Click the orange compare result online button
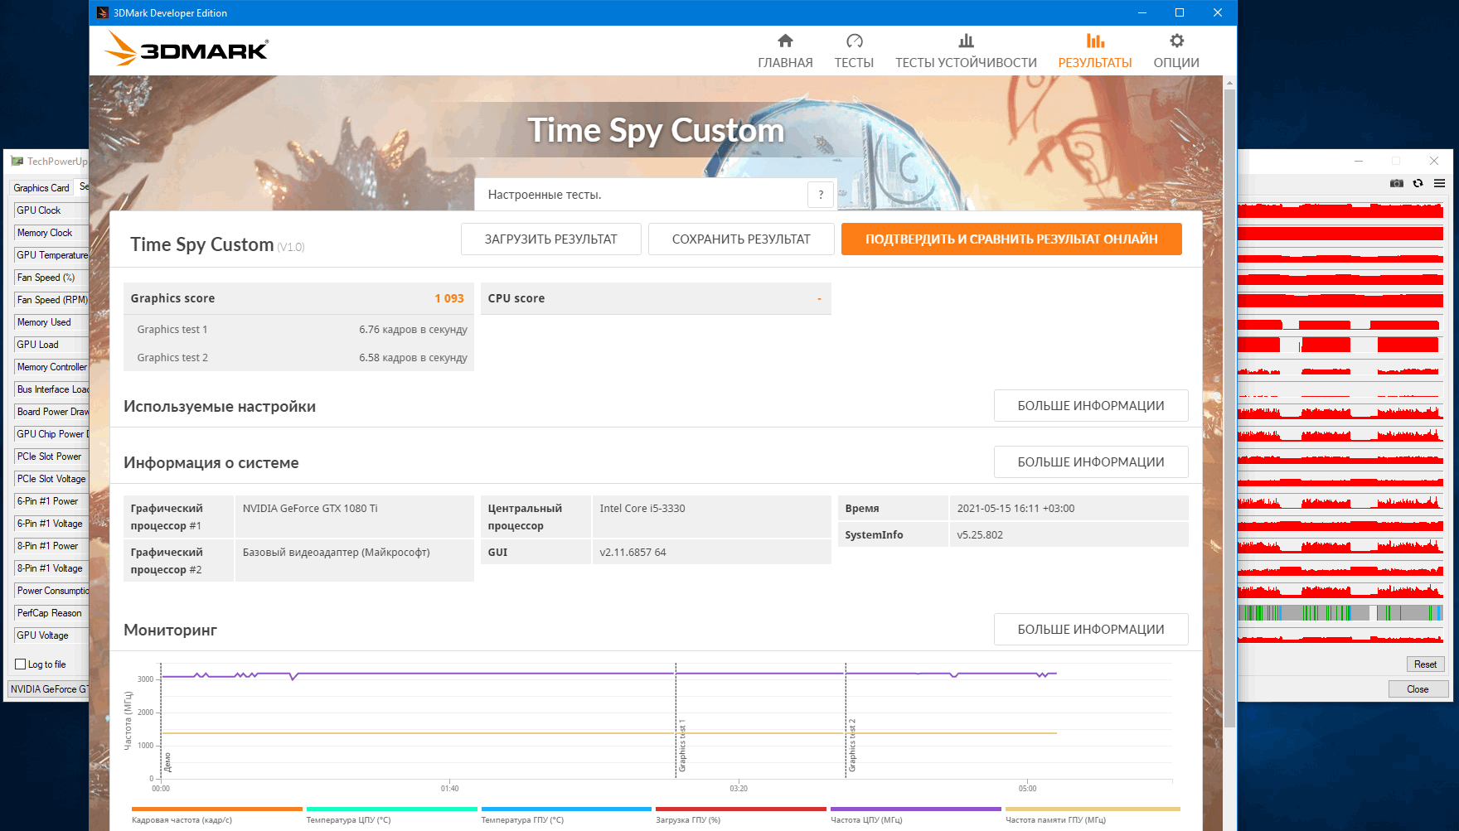Screen dimensions: 1459x831 (x=1011, y=239)
